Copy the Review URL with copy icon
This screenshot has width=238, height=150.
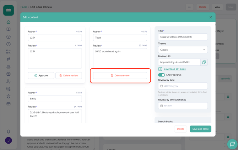[x=204, y=62]
